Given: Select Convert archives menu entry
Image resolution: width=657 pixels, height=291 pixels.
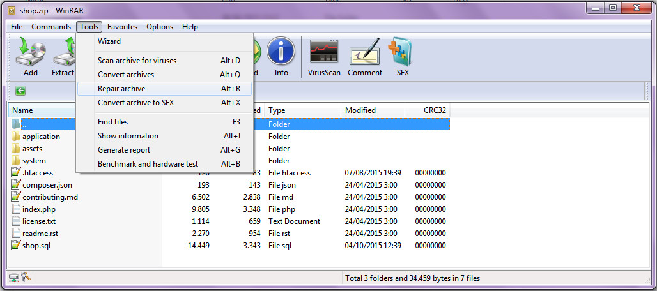Looking at the screenshot, I should coord(165,75).
